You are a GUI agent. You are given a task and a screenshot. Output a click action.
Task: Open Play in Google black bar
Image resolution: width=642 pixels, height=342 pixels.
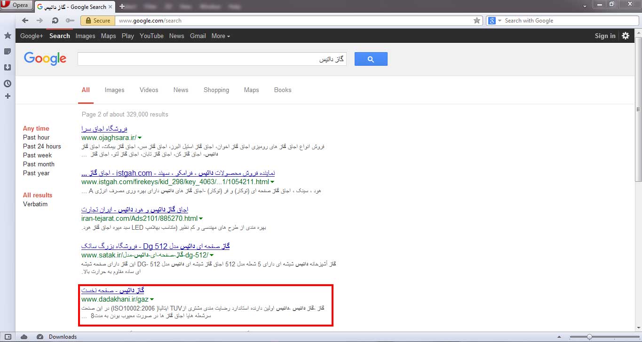pos(127,36)
